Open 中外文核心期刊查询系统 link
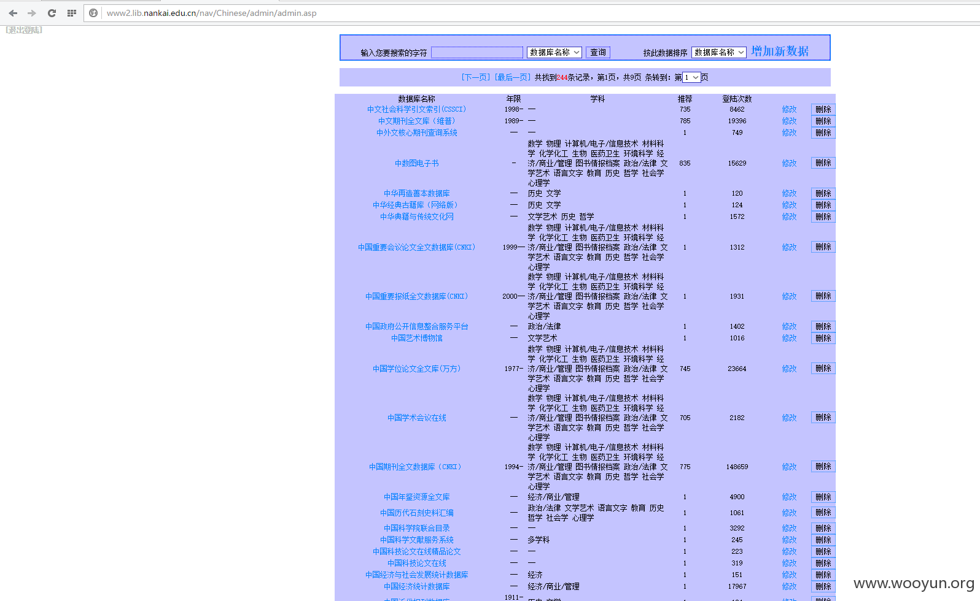Screen dimensions: 980x601 (417, 132)
